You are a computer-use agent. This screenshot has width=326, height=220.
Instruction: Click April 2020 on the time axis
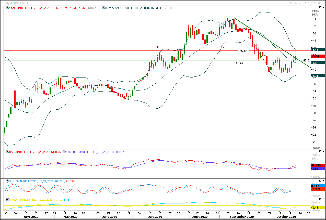point(31,217)
